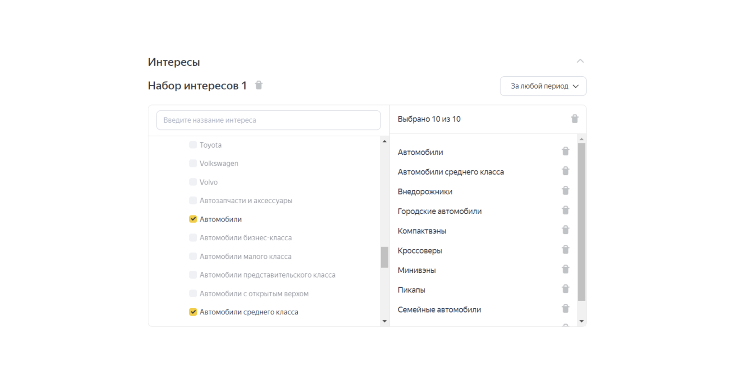Screen dimensions: 733x383
Task: Remove Пикапы from the selected list
Action: pyautogui.click(x=565, y=289)
